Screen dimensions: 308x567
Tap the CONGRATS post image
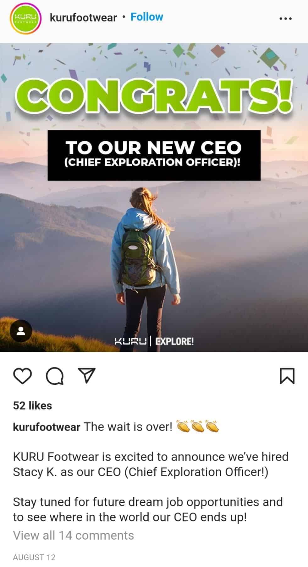(154, 197)
